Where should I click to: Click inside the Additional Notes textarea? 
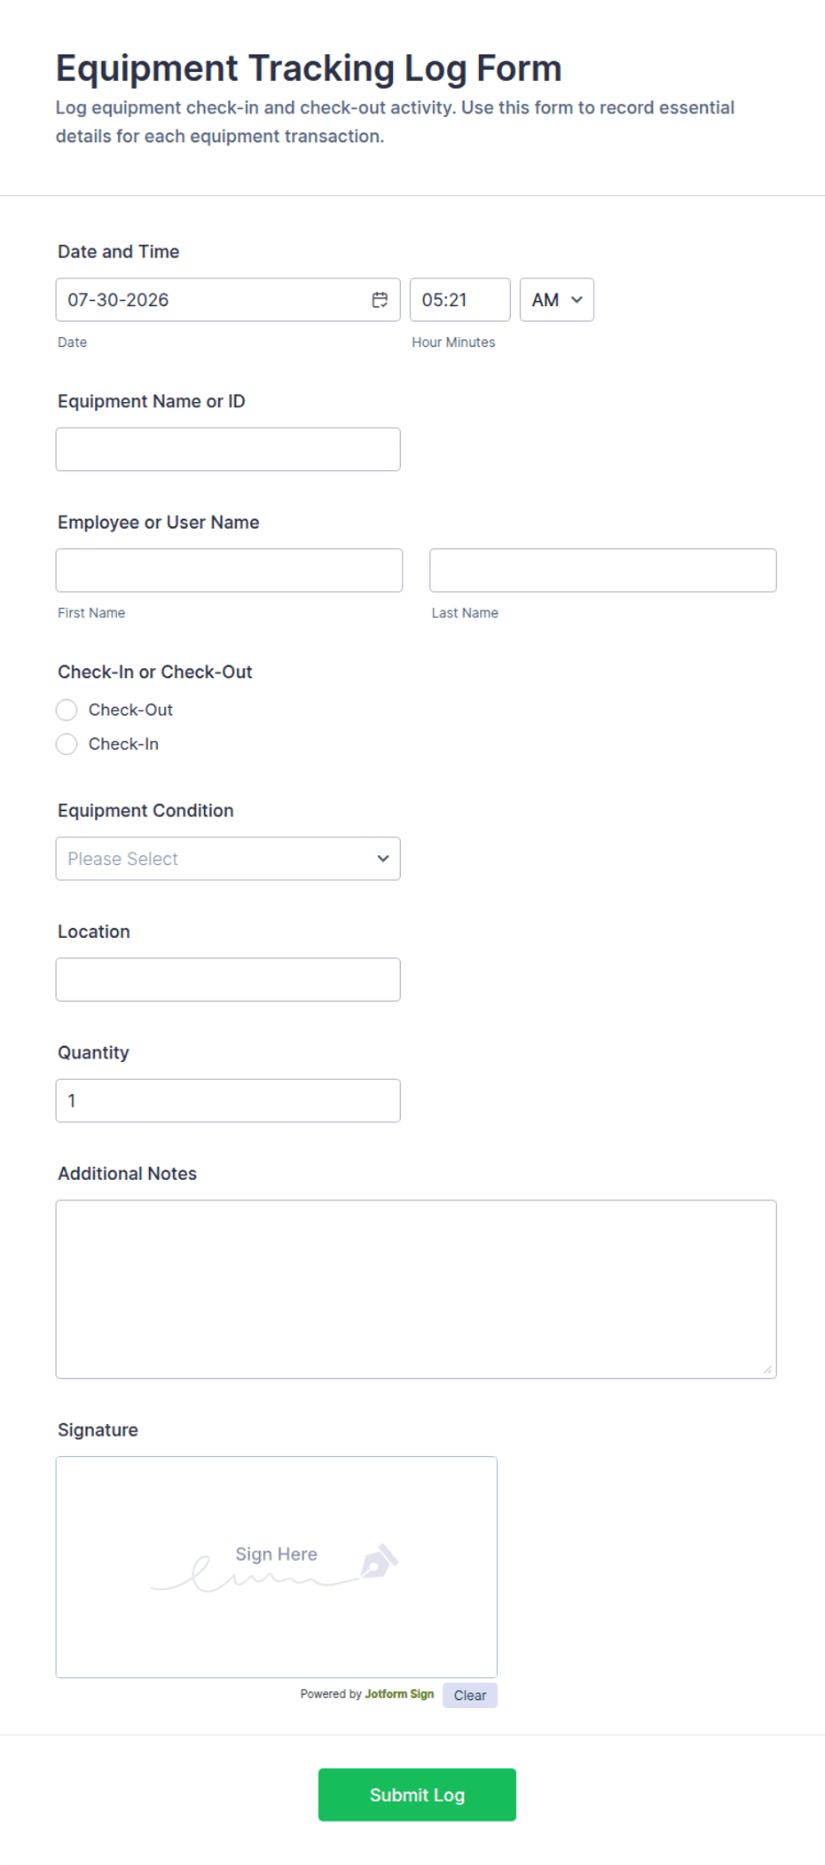416,1289
